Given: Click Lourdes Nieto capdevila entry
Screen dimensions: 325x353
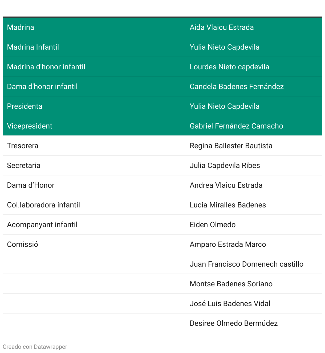Looking at the screenshot, I should click(229, 67).
